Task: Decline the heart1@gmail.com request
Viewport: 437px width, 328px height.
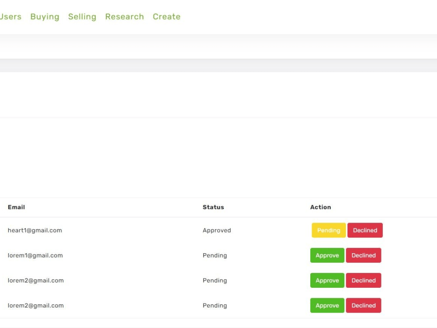Action: pos(365,230)
